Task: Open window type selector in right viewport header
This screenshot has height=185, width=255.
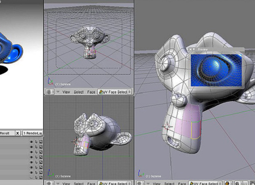Action: click(140, 184)
